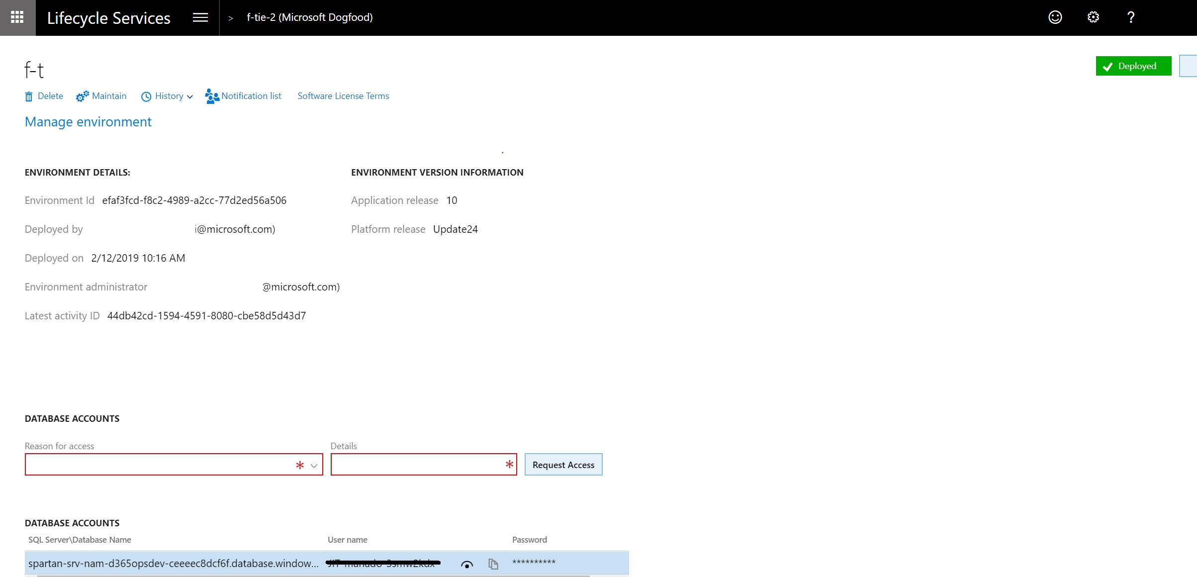Open the app launcher waffle icon
1197x577 pixels.
[x=17, y=17]
